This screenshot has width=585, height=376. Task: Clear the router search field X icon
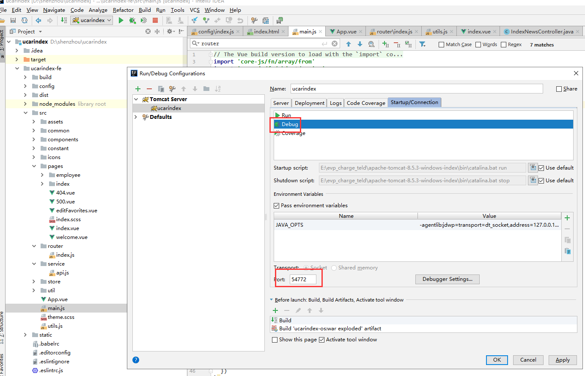[335, 44]
